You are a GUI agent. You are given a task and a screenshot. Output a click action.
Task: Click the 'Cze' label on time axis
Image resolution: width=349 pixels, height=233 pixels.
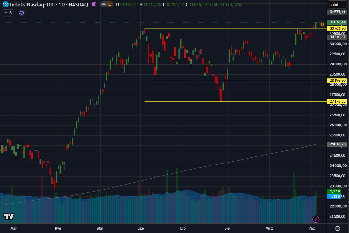tap(140, 228)
